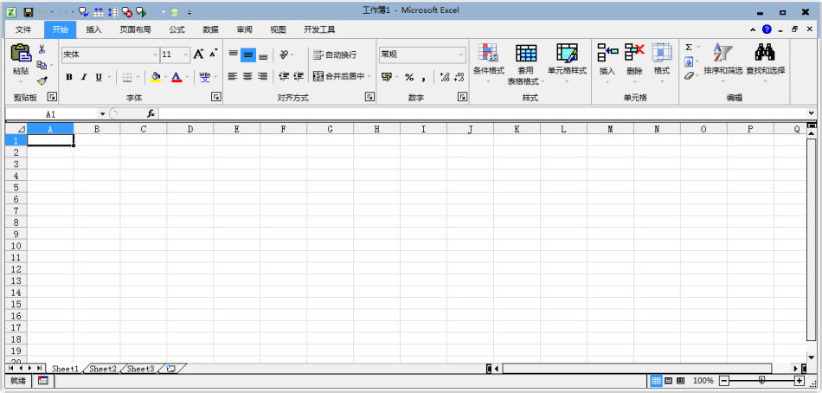Toggle Bold formatting
This screenshot has height=393, width=822.
[68, 78]
